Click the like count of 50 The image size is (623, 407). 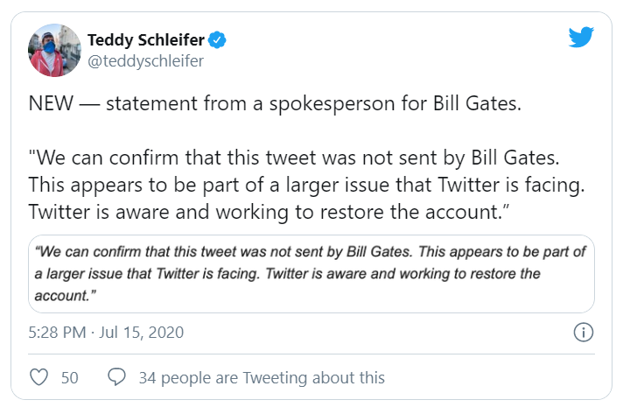[x=69, y=377]
